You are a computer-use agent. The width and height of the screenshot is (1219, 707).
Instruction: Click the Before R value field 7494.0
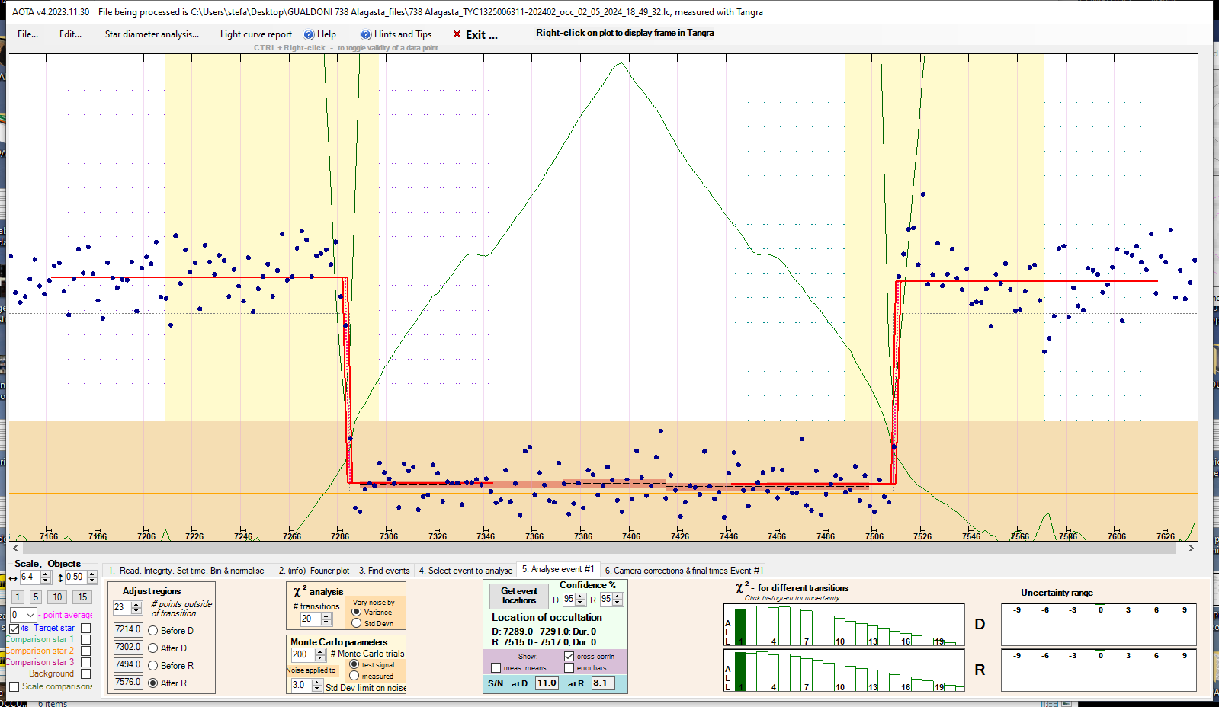128,665
